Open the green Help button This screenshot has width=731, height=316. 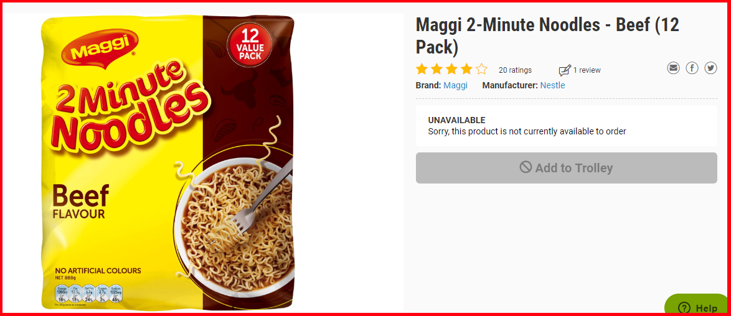(697, 305)
